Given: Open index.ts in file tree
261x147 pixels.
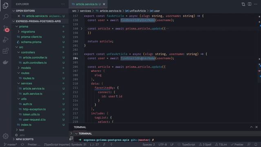Looking at the screenshot, I should tap(26, 125).
